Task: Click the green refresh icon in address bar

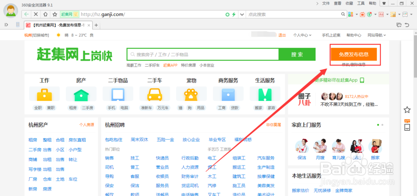Action: (227, 14)
